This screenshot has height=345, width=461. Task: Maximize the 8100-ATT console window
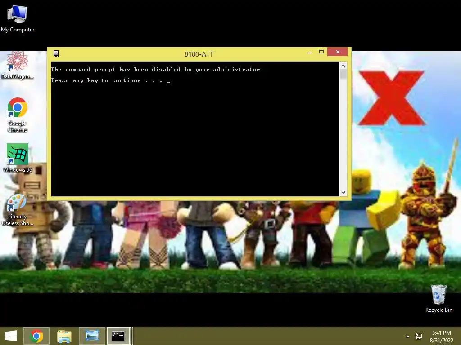pyautogui.click(x=321, y=52)
